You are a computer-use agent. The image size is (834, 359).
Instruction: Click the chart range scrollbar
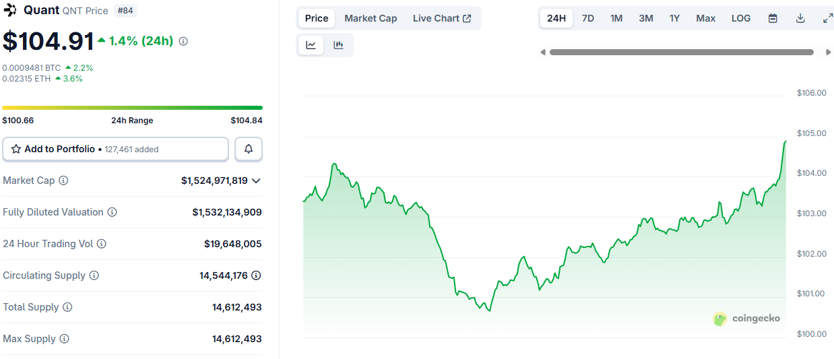tap(681, 52)
